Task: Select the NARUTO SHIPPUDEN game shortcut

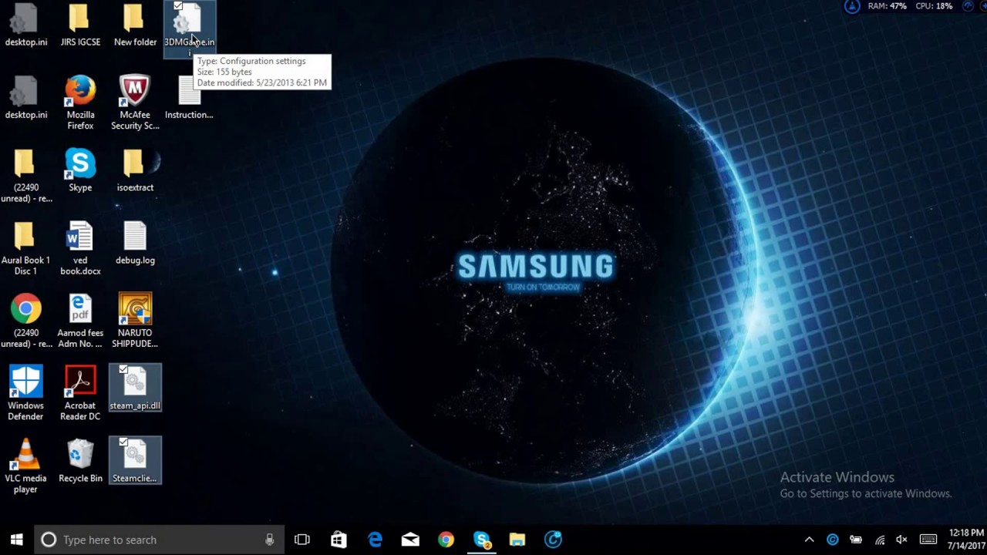Action: (135, 321)
